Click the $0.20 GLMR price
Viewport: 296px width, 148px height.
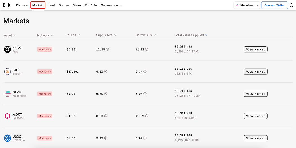coord(71,94)
